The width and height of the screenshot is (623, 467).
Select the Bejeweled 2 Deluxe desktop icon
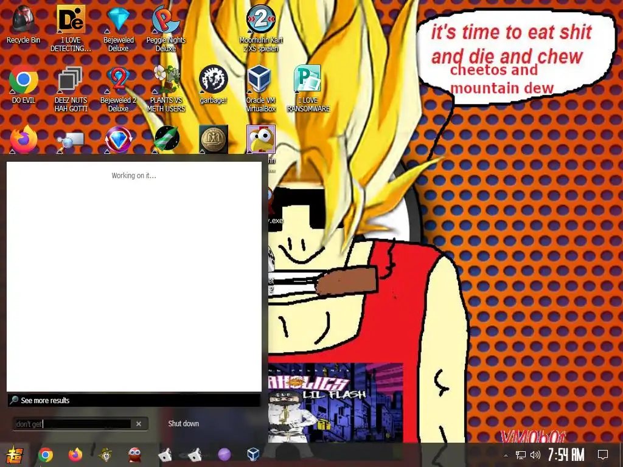click(119, 89)
